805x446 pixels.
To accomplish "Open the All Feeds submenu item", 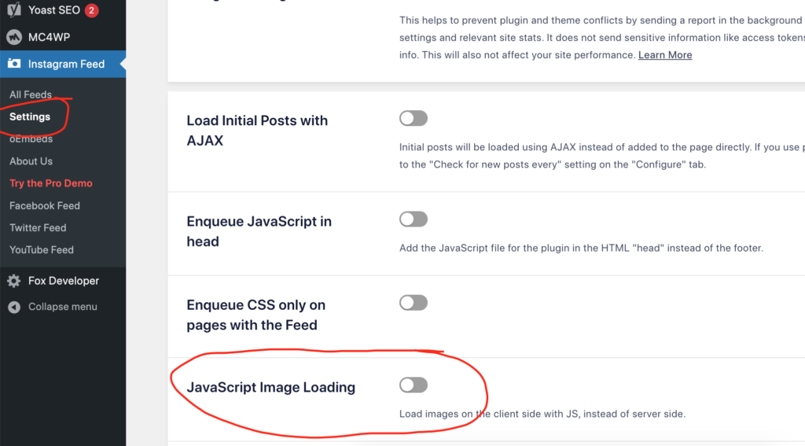I will (x=31, y=94).
